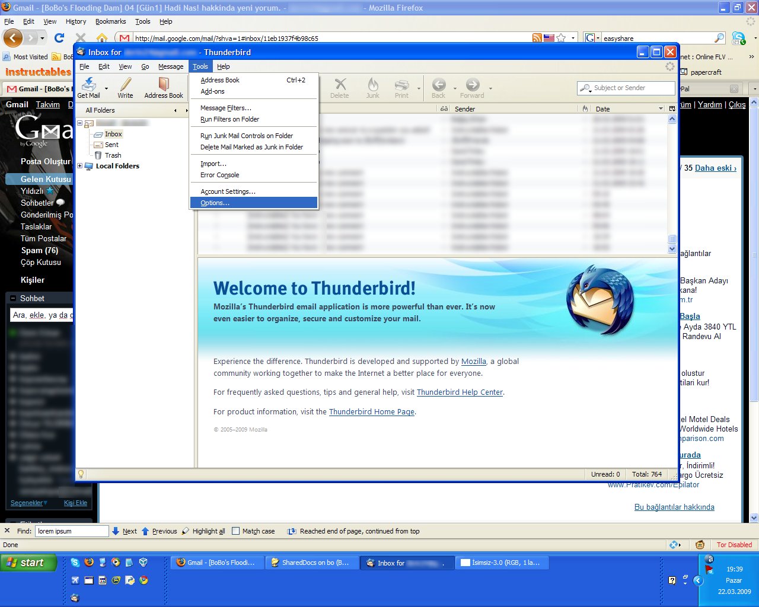
Task: Follow the Thunderbird Help Center link
Action: point(460,392)
